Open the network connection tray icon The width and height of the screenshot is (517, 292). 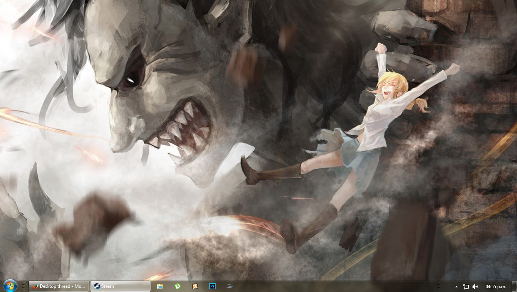466,287
